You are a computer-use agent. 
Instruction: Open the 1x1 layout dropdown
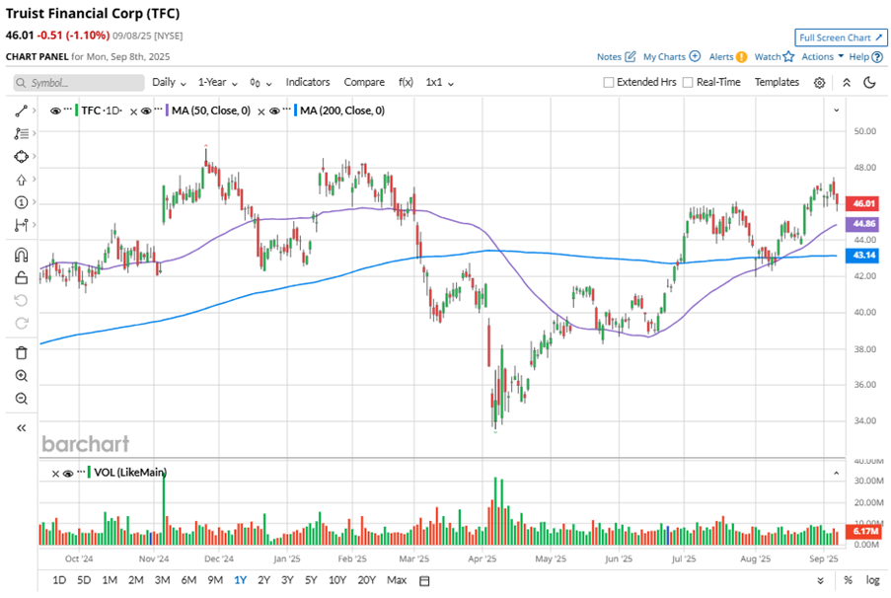pyautogui.click(x=440, y=83)
